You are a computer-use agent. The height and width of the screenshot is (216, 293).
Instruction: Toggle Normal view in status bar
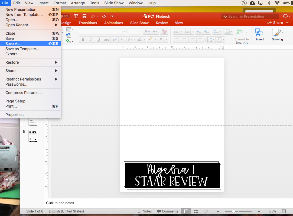pos(186,211)
